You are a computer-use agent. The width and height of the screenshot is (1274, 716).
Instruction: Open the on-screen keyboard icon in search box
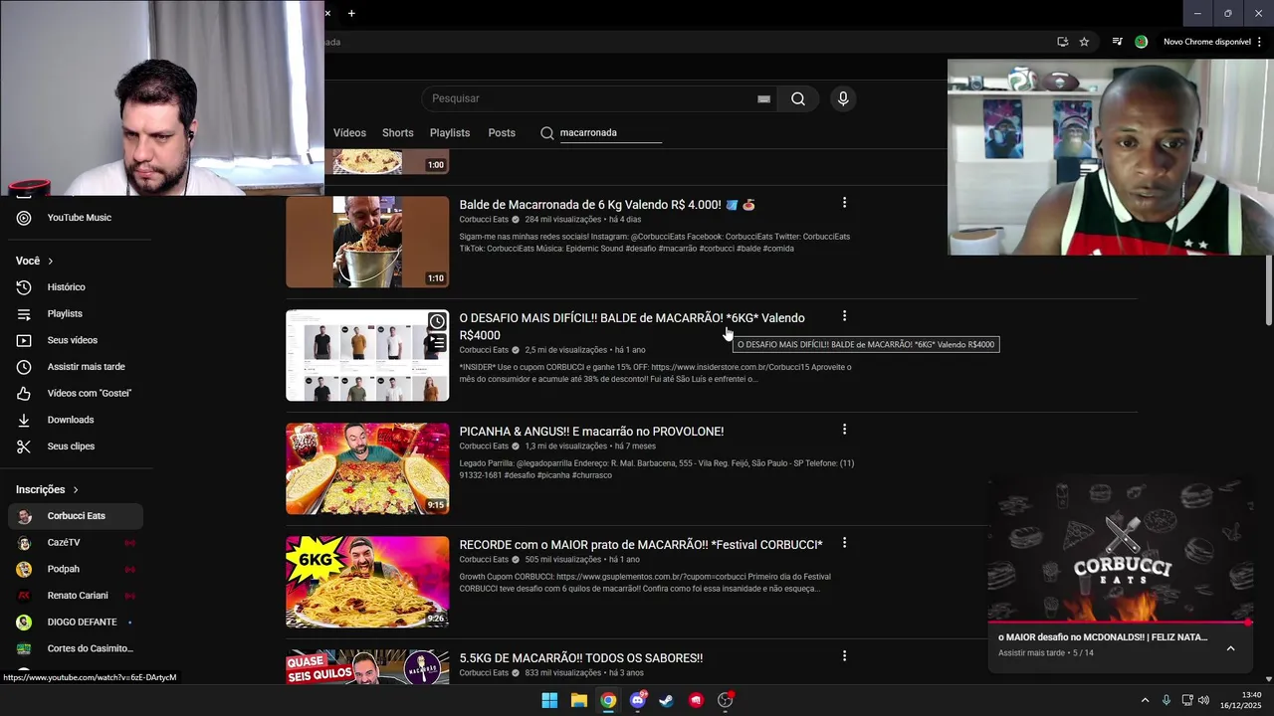763,98
